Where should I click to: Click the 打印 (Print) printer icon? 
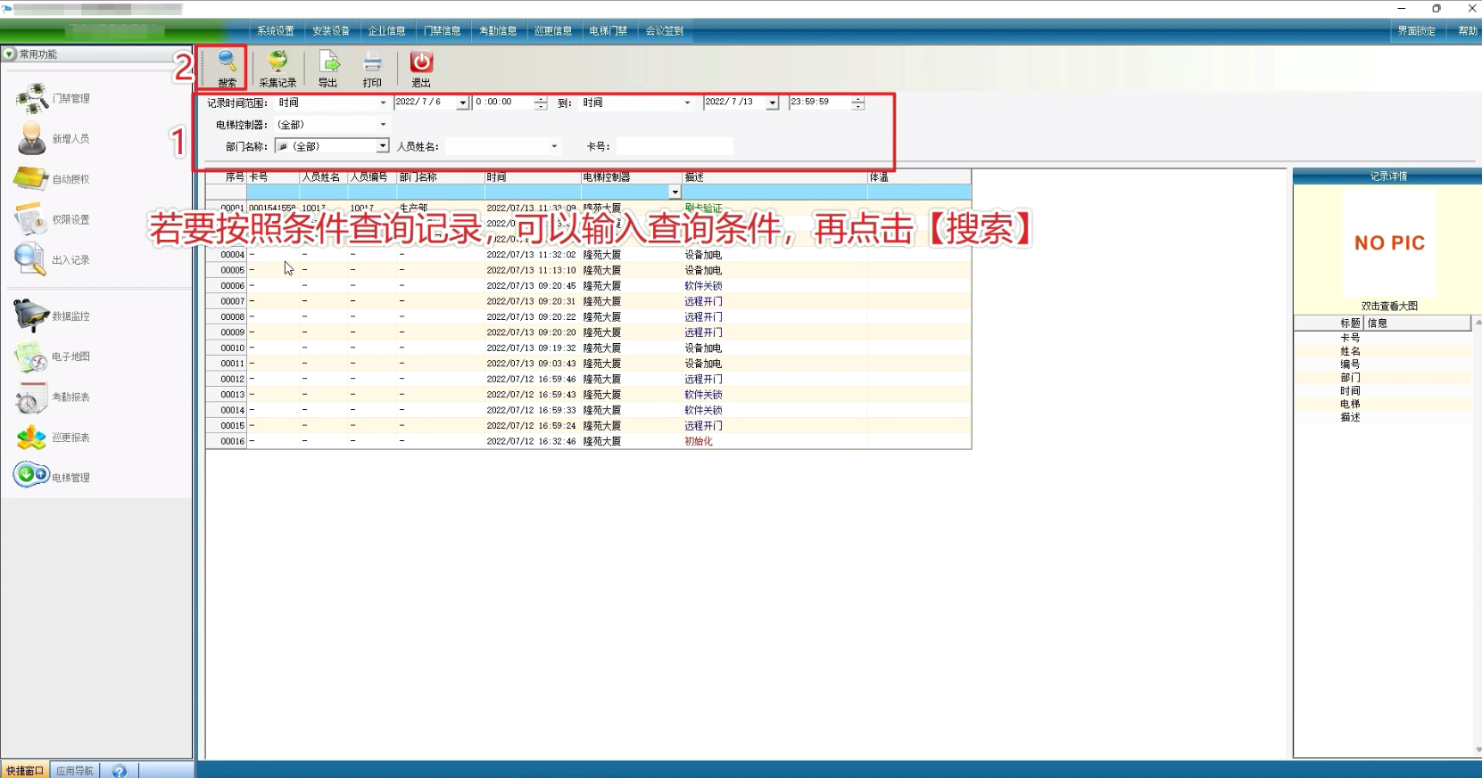click(x=372, y=62)
